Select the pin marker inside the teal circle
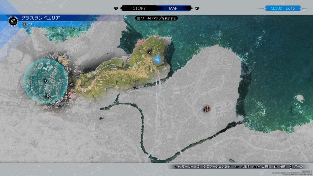Screen dimensions: 313x176 click(x=48, y=96)
